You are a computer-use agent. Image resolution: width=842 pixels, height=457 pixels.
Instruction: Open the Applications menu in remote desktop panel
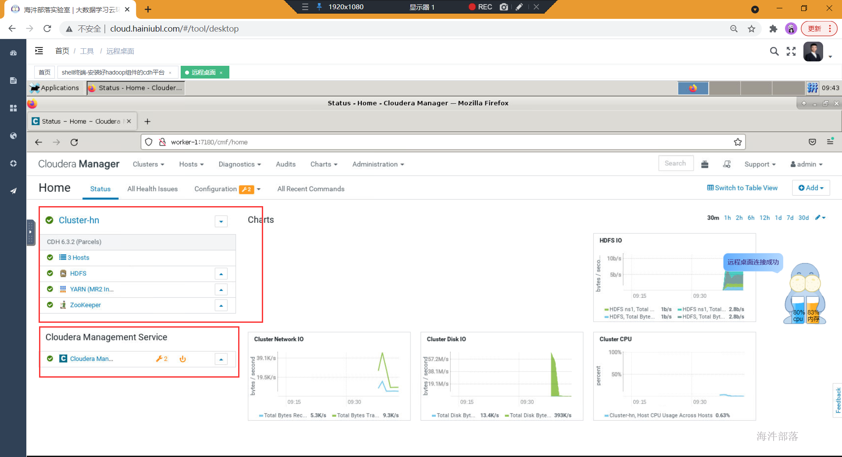(54, 88)
